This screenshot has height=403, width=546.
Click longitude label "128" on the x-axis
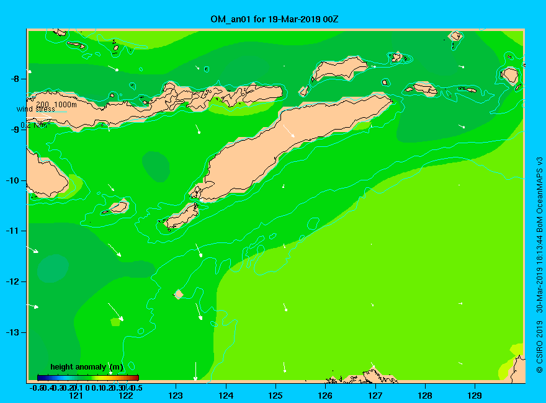click(425, 396)
